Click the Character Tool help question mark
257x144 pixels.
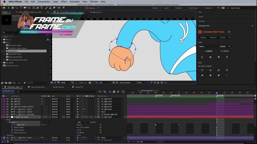click(229, 32)
